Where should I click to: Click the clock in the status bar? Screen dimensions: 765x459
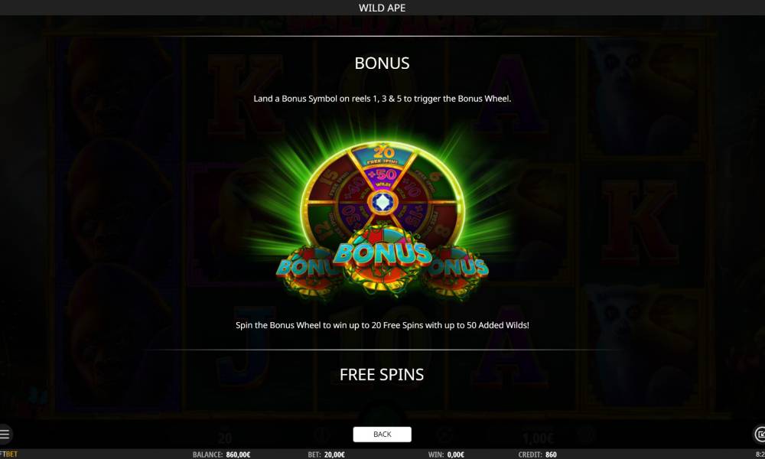tap(760, 454)
